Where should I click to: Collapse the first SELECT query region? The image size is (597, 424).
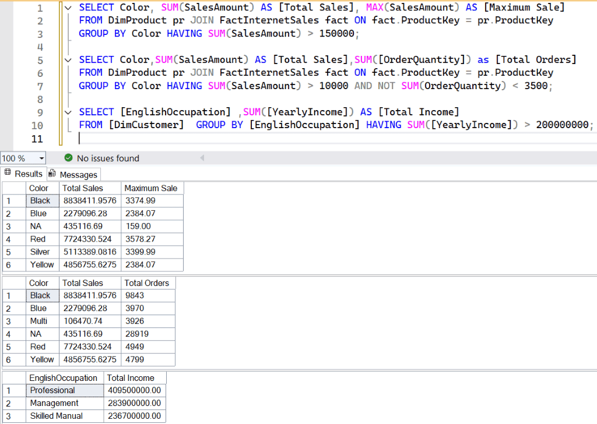68,7
